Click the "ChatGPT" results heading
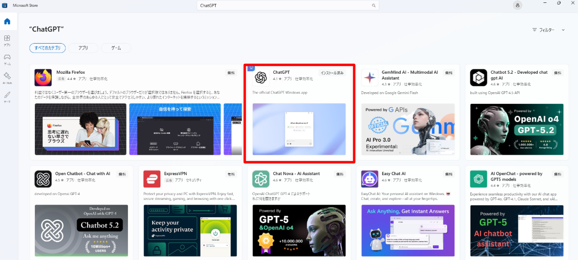 coord(46,29)
